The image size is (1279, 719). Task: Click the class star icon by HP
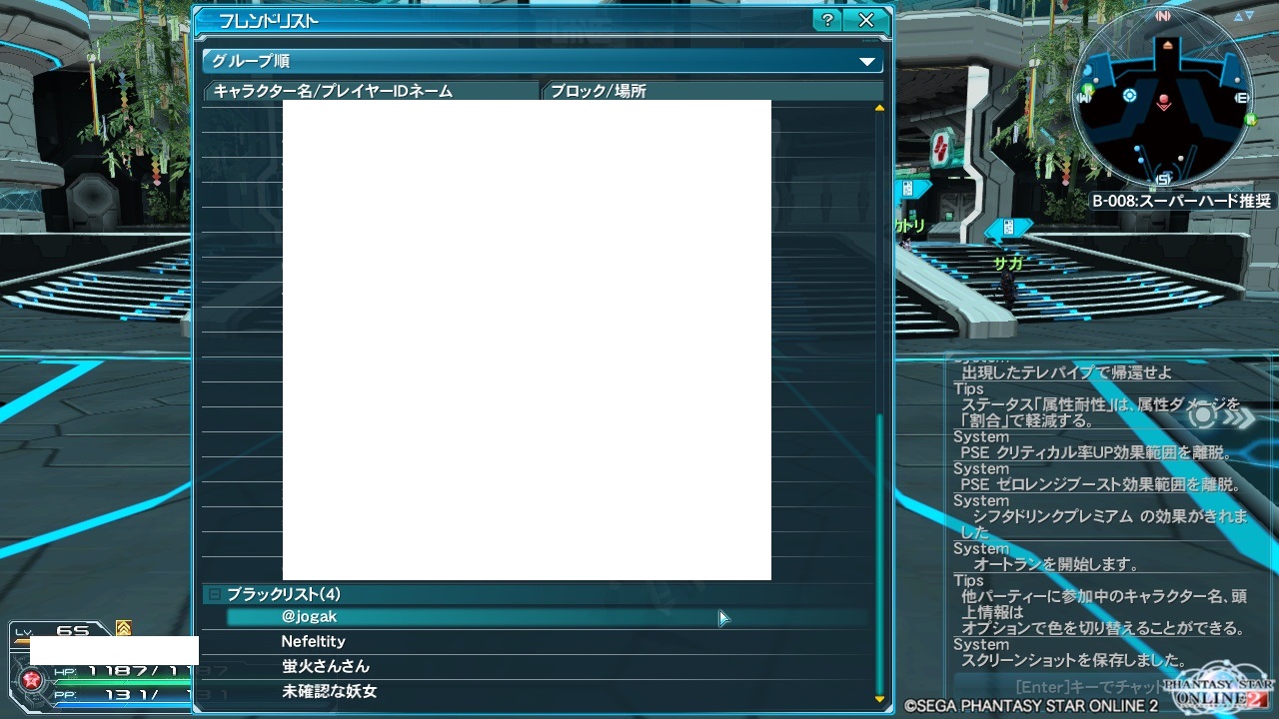[x=31, y=680]
